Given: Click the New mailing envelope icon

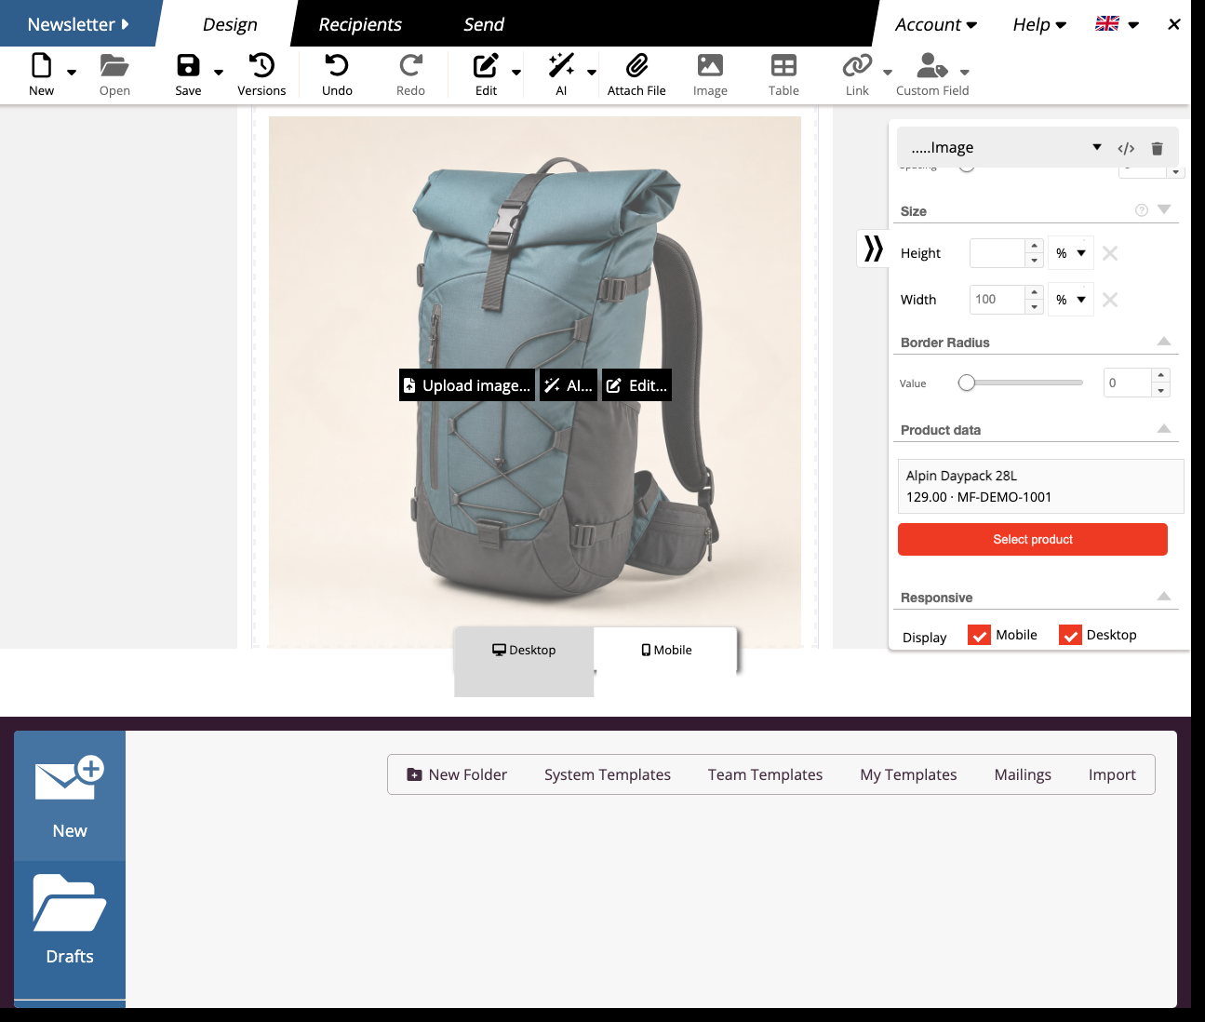Looking at the screenshot, I should tap(70, 780).
